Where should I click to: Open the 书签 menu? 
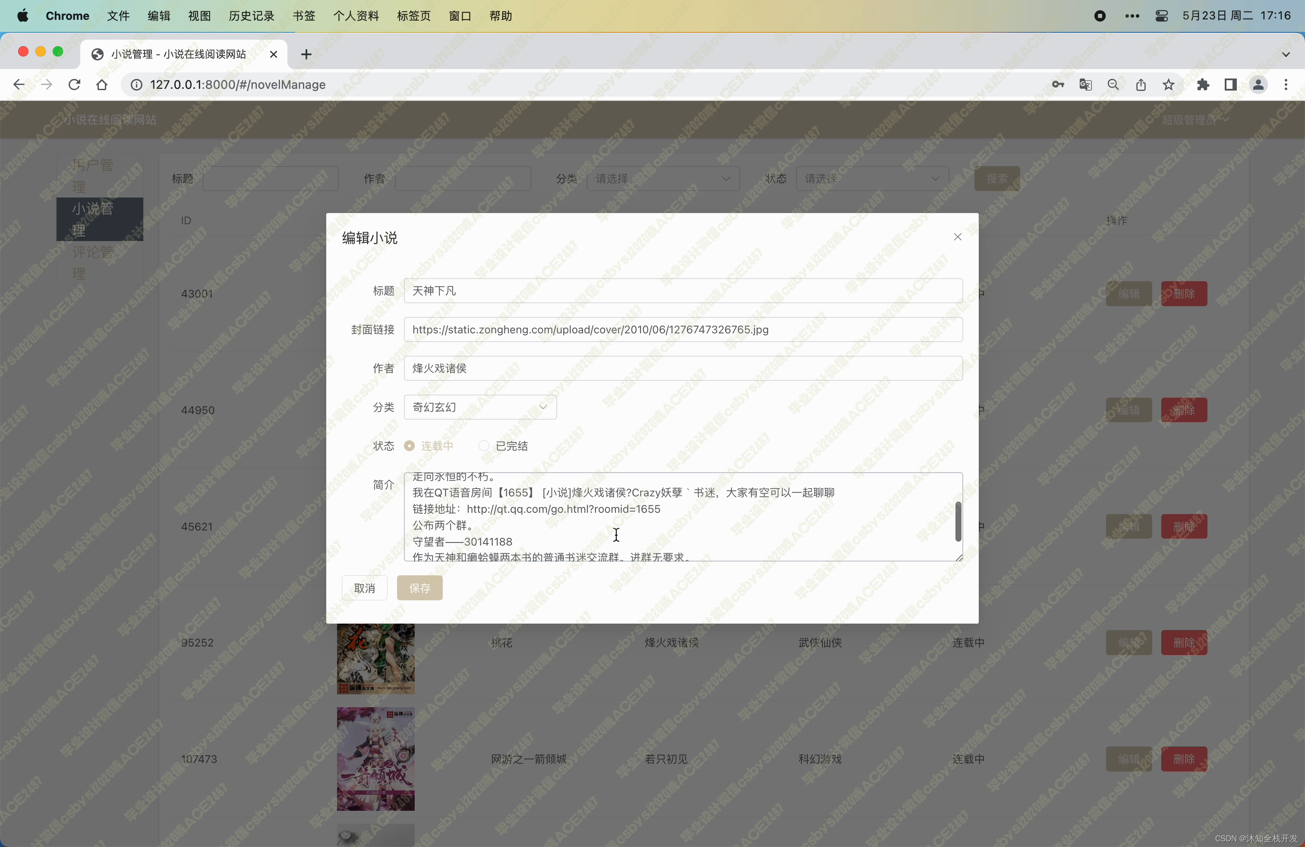pos(303,16)
